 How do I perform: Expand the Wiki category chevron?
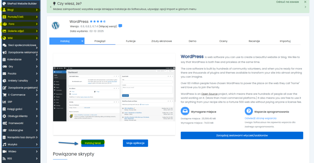pyautogui.click(x=37, y=38)
